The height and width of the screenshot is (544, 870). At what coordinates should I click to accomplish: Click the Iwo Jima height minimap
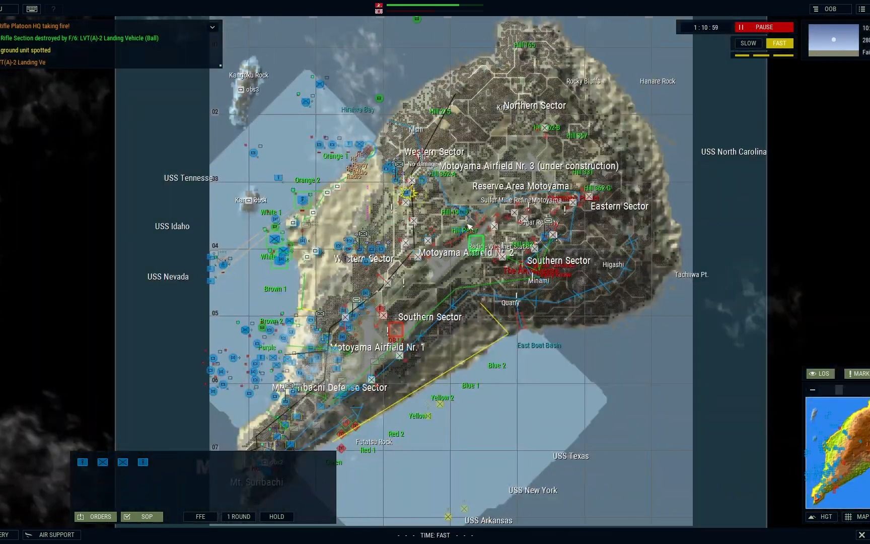click(x=837, y=453)
